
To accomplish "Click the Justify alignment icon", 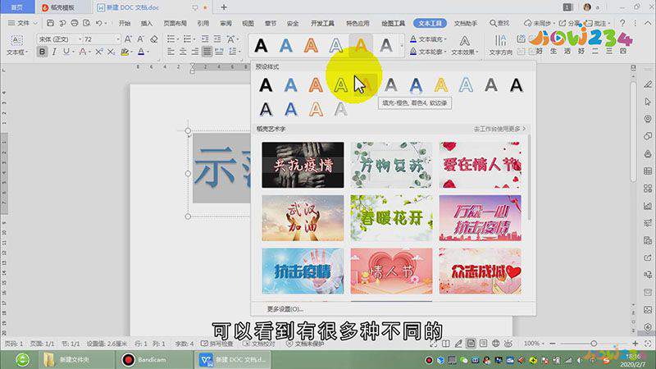I will (x=207, y=52).
